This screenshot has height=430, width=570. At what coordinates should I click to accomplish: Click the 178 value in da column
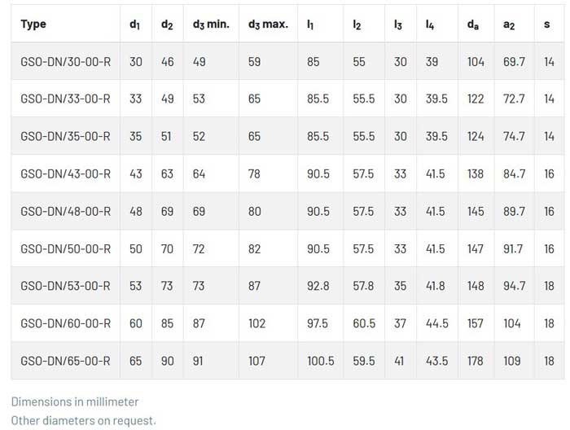[x=476, y=361]
